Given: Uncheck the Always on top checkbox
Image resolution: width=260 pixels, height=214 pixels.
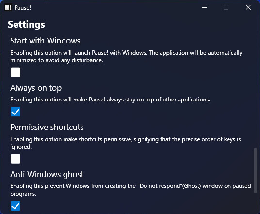Looking at the screenshot, I should (x=16, y=112).
